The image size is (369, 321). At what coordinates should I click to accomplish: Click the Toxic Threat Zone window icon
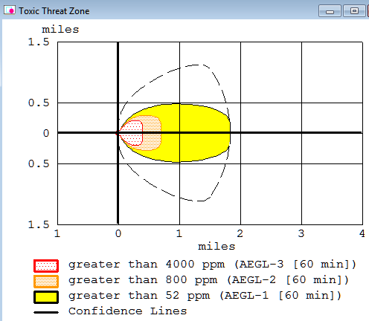click(10, 10)
